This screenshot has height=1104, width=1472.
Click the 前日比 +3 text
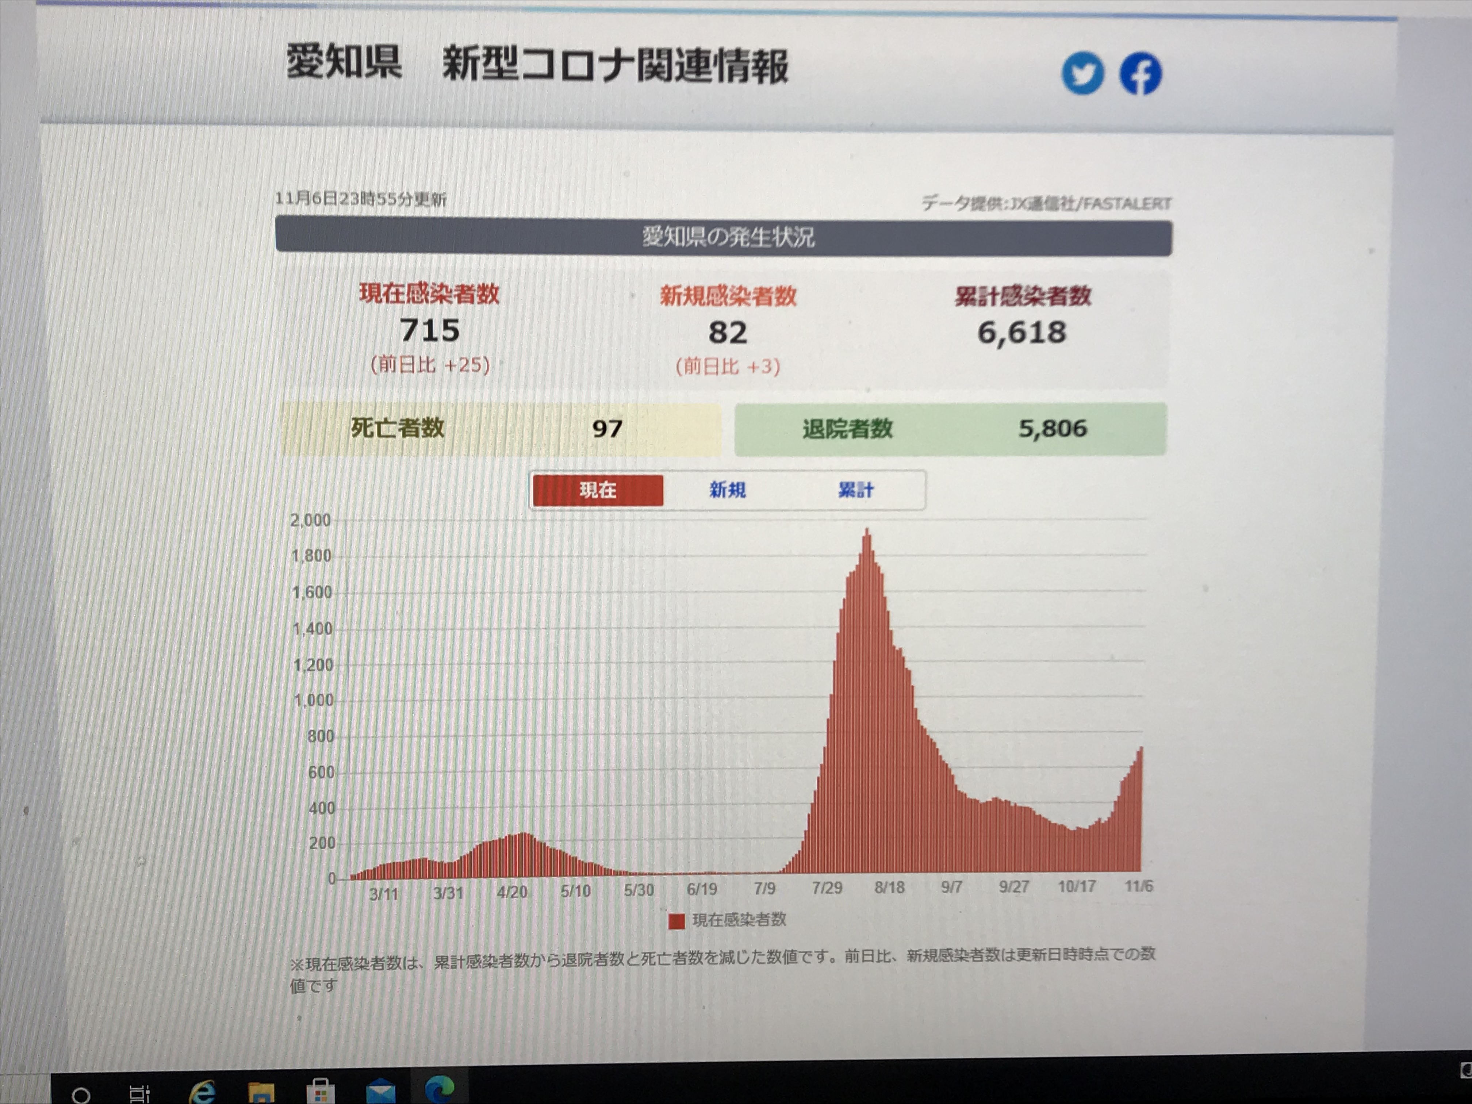(728, 366)
